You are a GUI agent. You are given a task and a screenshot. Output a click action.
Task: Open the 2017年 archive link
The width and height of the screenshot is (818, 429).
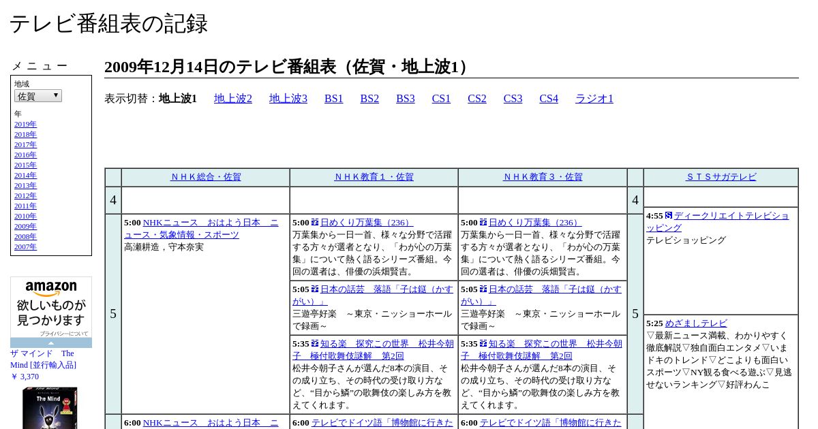coord(25,145)
